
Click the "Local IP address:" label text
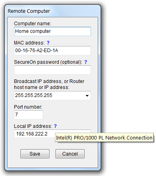33,126
